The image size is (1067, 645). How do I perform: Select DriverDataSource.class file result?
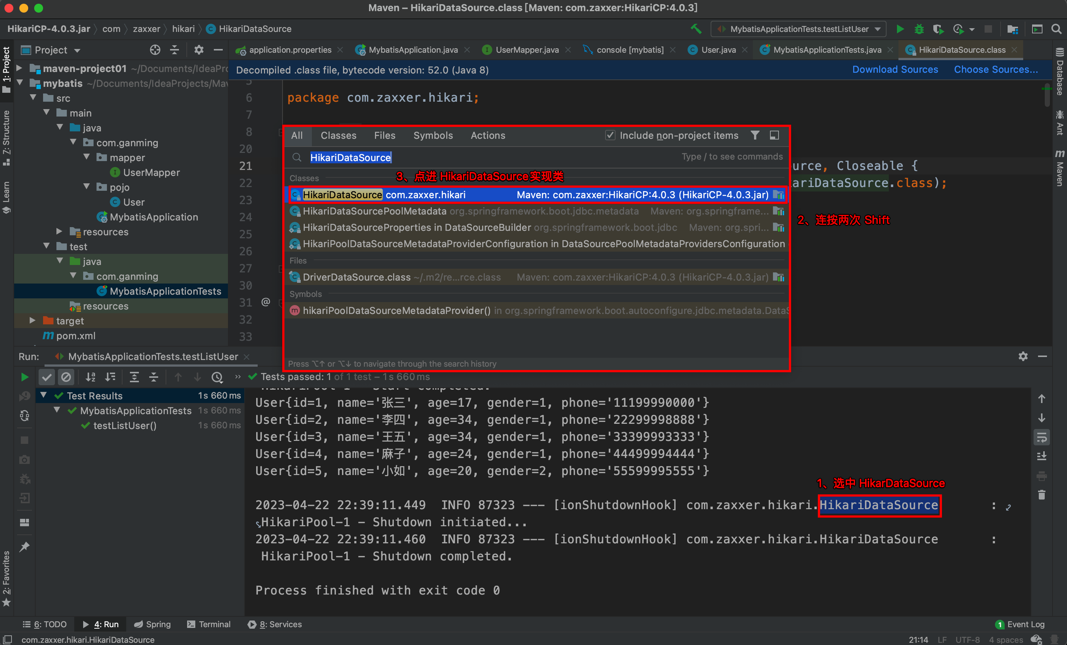[536, 277]
